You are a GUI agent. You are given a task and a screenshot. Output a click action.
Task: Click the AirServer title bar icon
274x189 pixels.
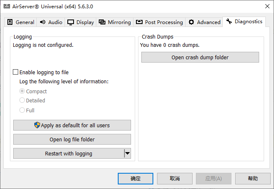[6, 6]
